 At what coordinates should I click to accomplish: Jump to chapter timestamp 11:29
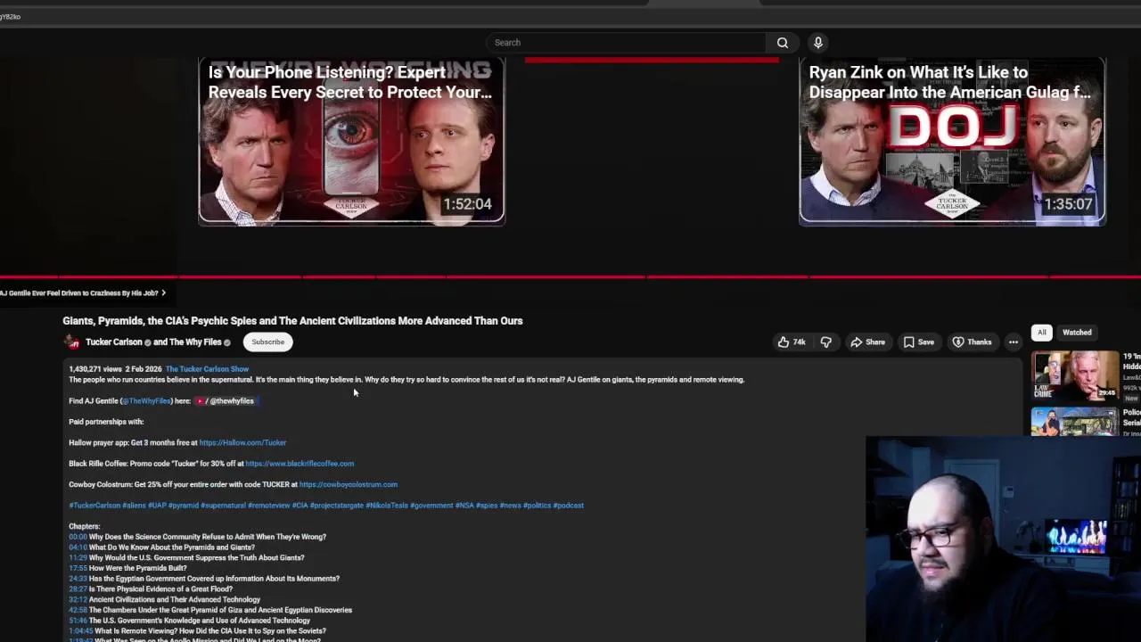click(x=78, y=558)
